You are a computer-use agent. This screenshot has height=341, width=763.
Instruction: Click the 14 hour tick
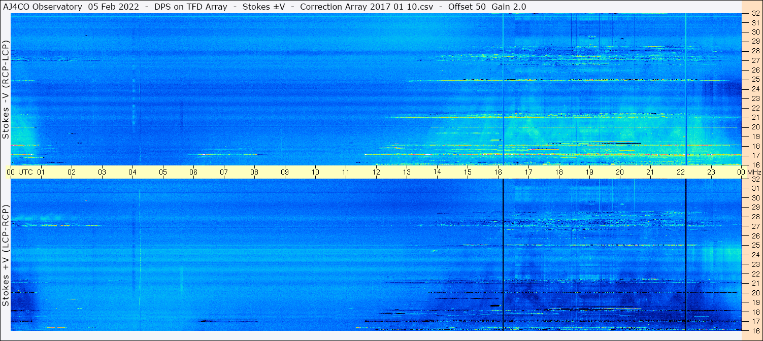pyautogui.click(x=437, y=172)
